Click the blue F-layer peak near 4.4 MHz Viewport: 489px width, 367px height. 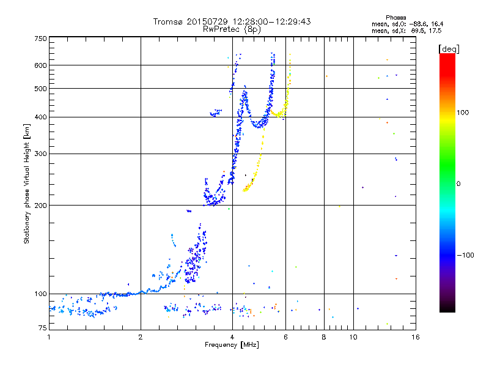click(245, 92)
